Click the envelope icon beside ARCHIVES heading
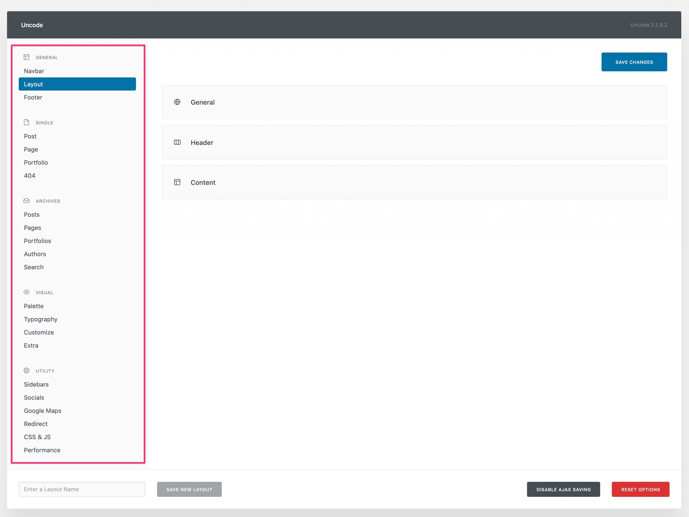 coord(27,201)
